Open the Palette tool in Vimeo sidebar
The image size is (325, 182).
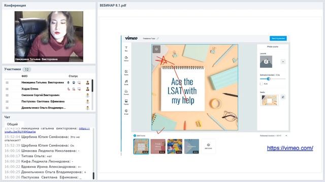[x=126, y=102]
